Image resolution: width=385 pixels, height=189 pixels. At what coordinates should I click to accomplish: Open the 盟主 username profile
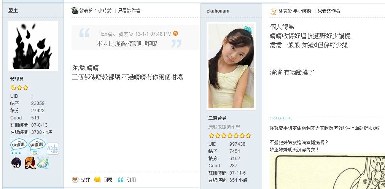(13, 11)
